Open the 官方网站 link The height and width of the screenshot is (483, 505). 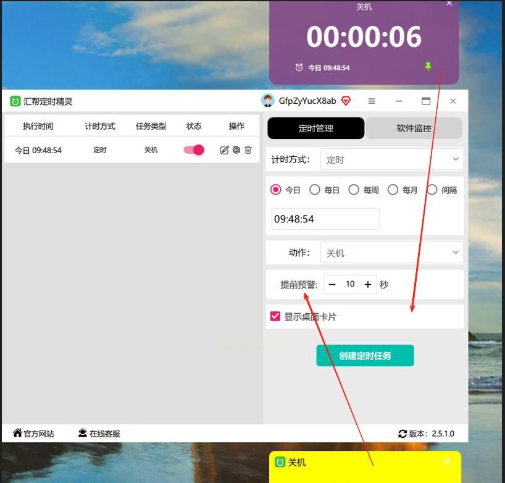(33, 434)
